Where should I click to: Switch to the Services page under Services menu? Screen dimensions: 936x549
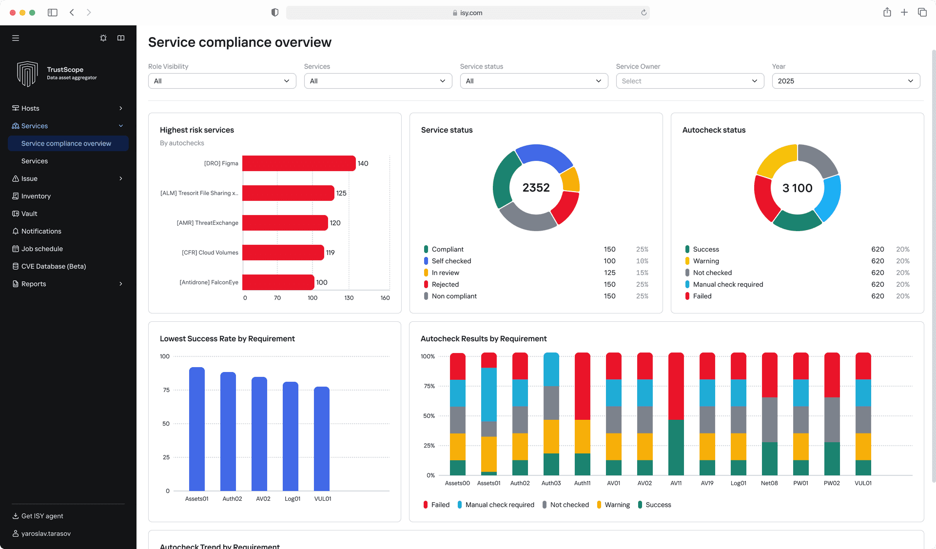tap(35, 161)
